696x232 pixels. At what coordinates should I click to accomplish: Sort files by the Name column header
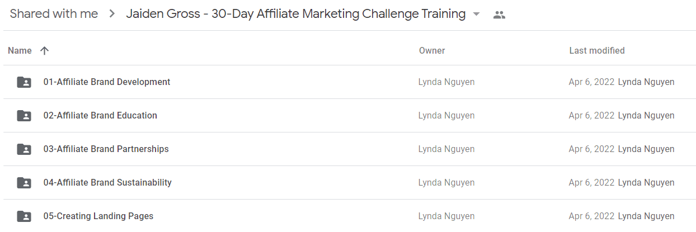(20, 51)
